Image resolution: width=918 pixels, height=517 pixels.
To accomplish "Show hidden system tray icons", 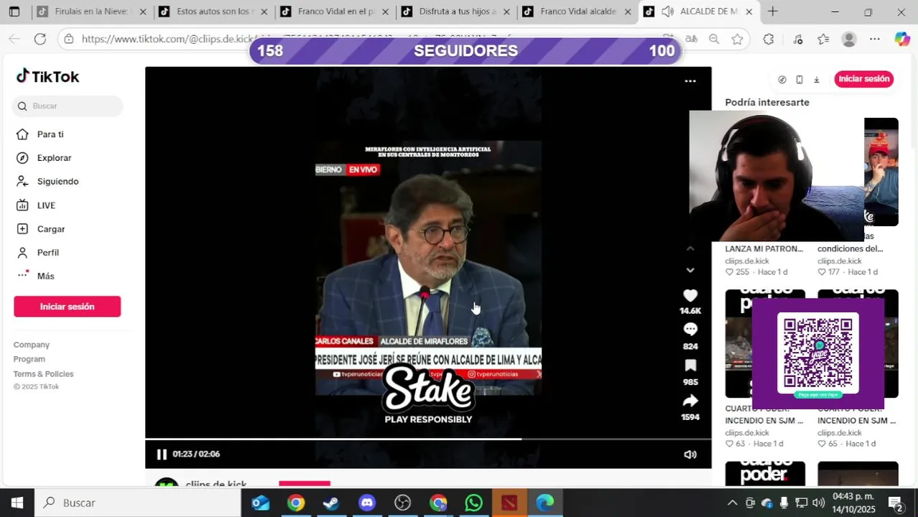I will pos(732,503).
